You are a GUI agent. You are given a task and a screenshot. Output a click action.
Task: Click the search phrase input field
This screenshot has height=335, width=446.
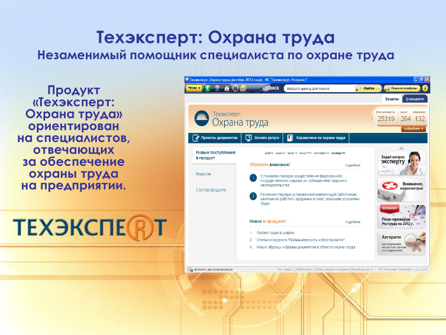(319, 89)
